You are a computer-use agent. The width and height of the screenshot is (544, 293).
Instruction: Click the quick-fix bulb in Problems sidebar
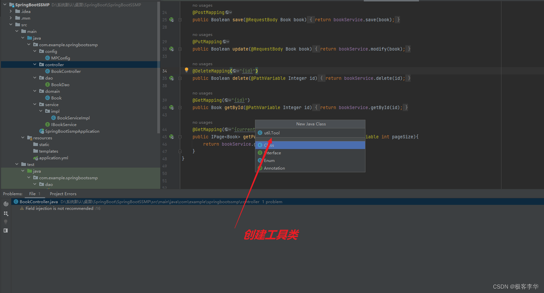(x=6, y=222)
